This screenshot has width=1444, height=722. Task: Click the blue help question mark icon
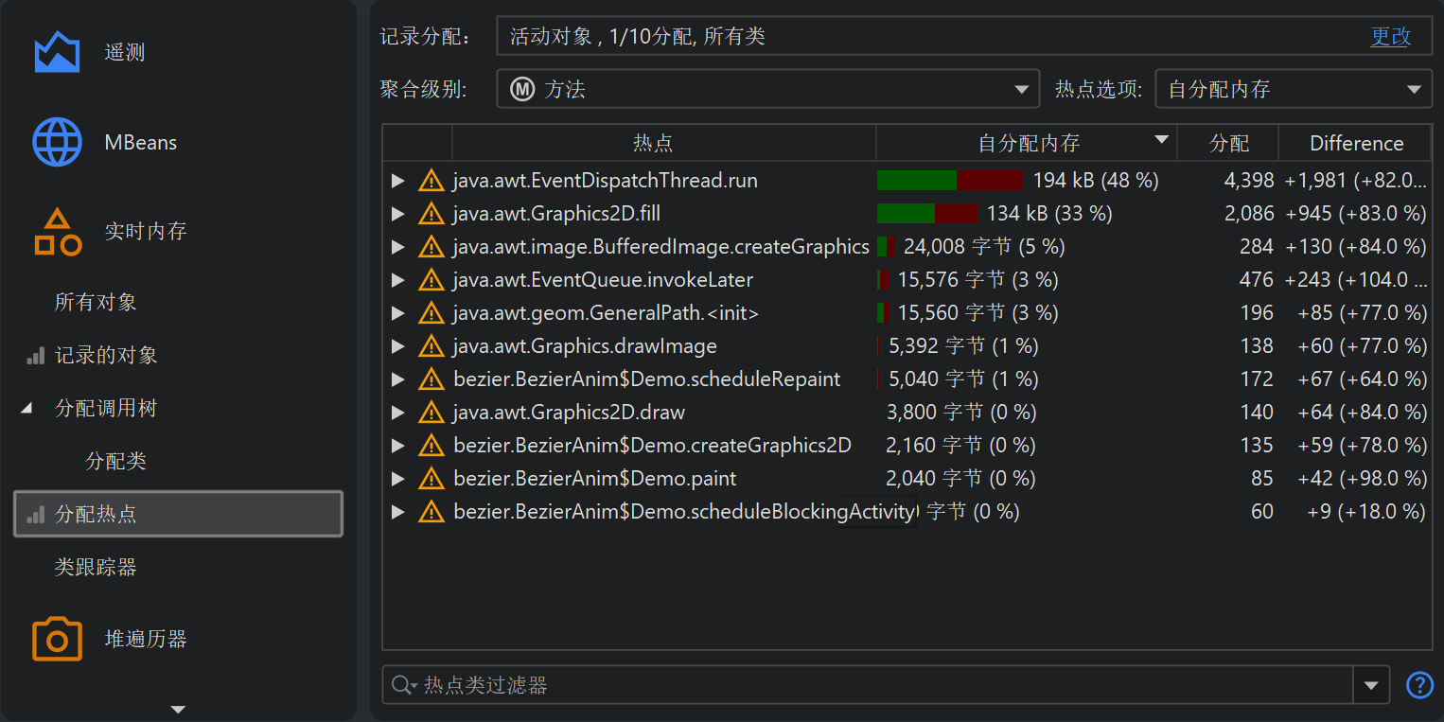1419,685
